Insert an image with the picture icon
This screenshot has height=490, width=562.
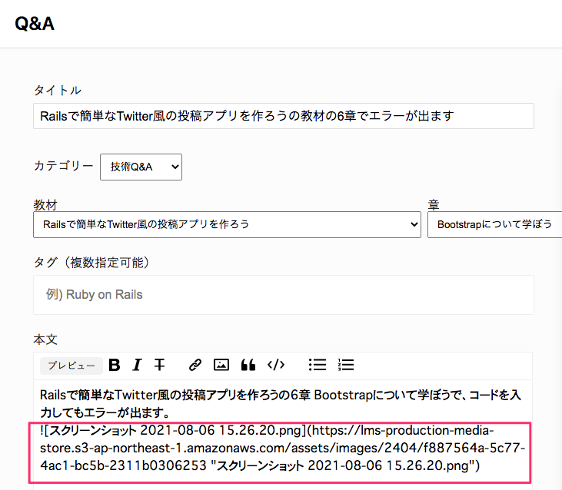coord(221,365)
